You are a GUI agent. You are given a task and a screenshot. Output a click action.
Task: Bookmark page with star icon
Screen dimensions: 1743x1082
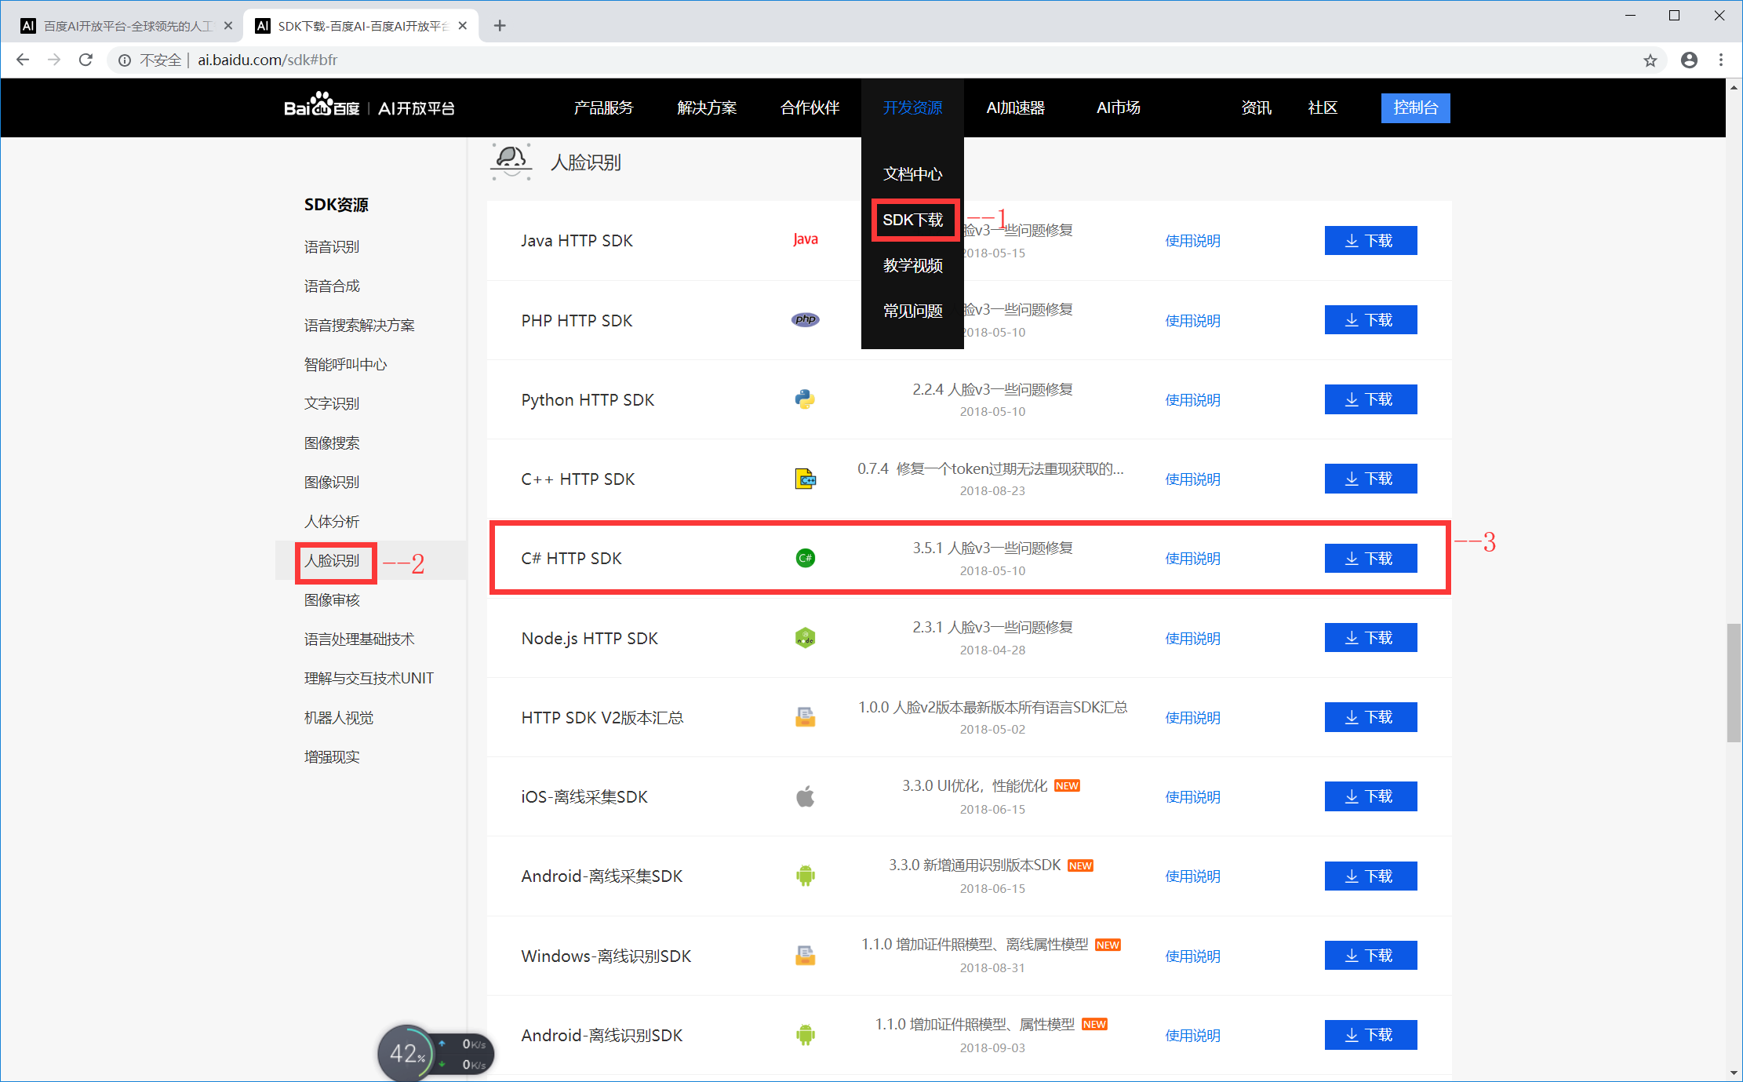point(1650,60)
